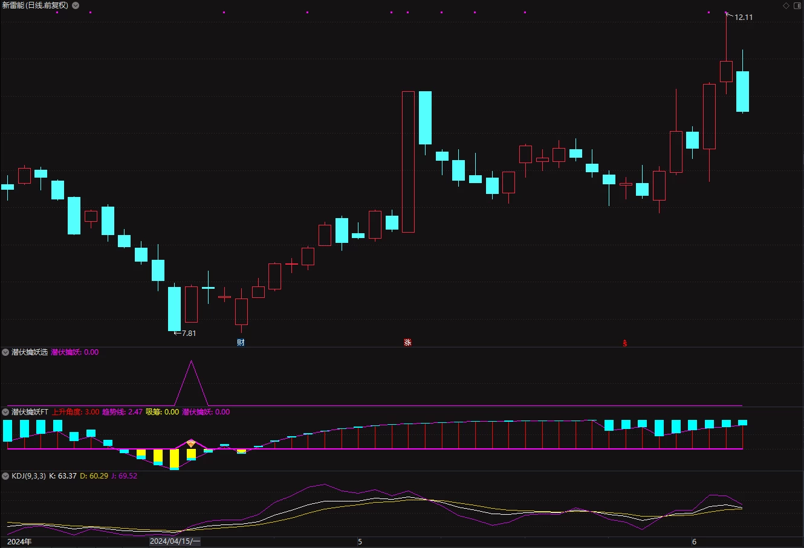Screen dimensions: 804x548
Task: Expand dropdown next to 新雷能(日线,前复权) title
Action: 75,5
